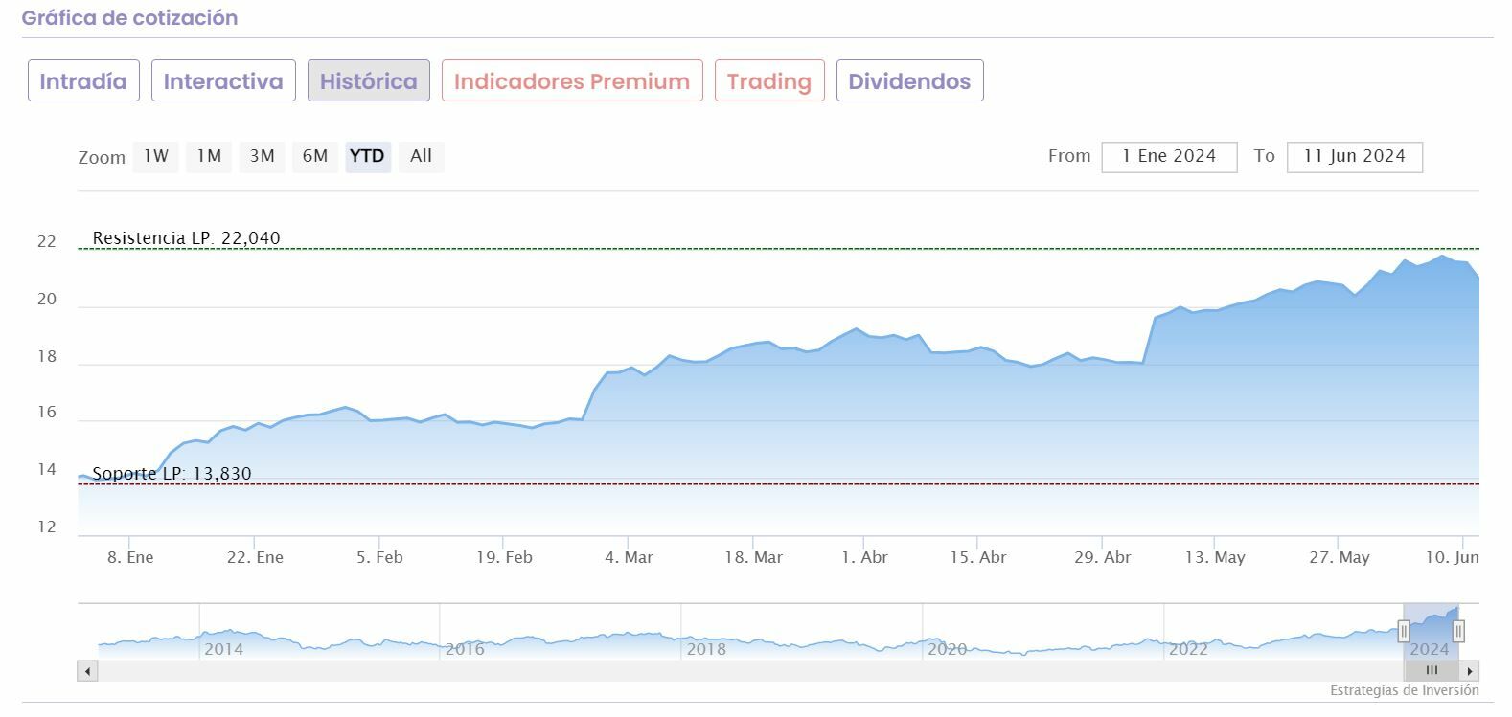Choose the 6M zoom option

tap(315, 156)
